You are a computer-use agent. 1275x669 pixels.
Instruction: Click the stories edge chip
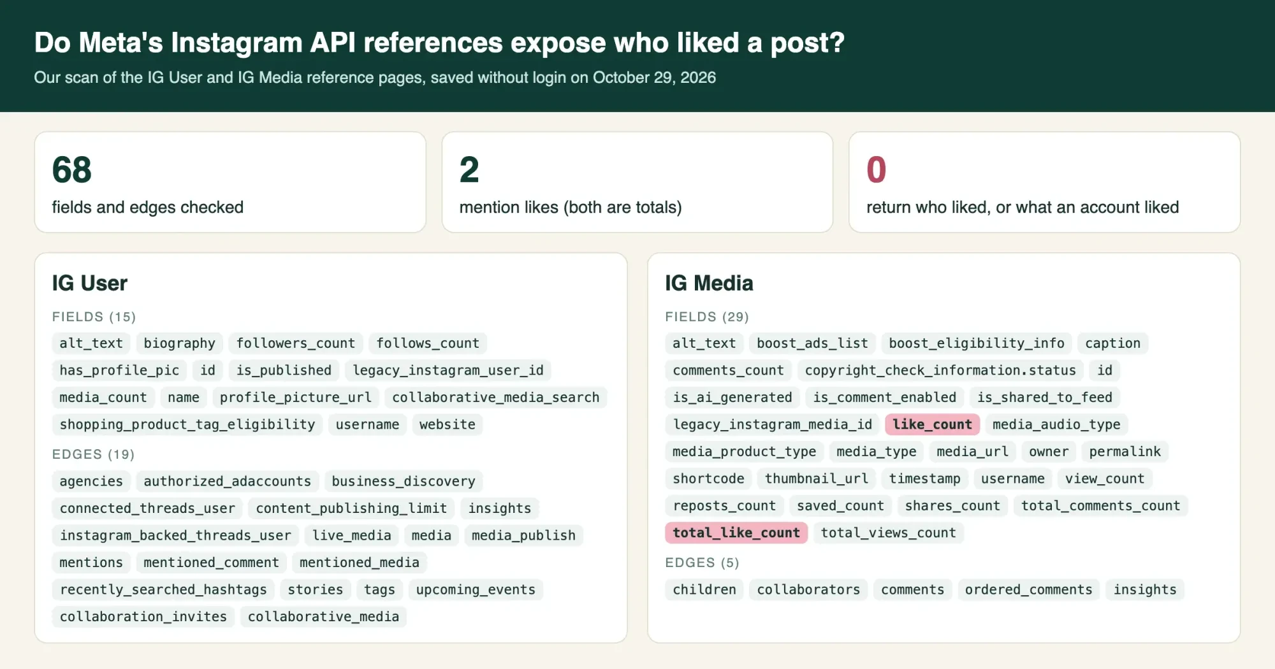(316, 590)
